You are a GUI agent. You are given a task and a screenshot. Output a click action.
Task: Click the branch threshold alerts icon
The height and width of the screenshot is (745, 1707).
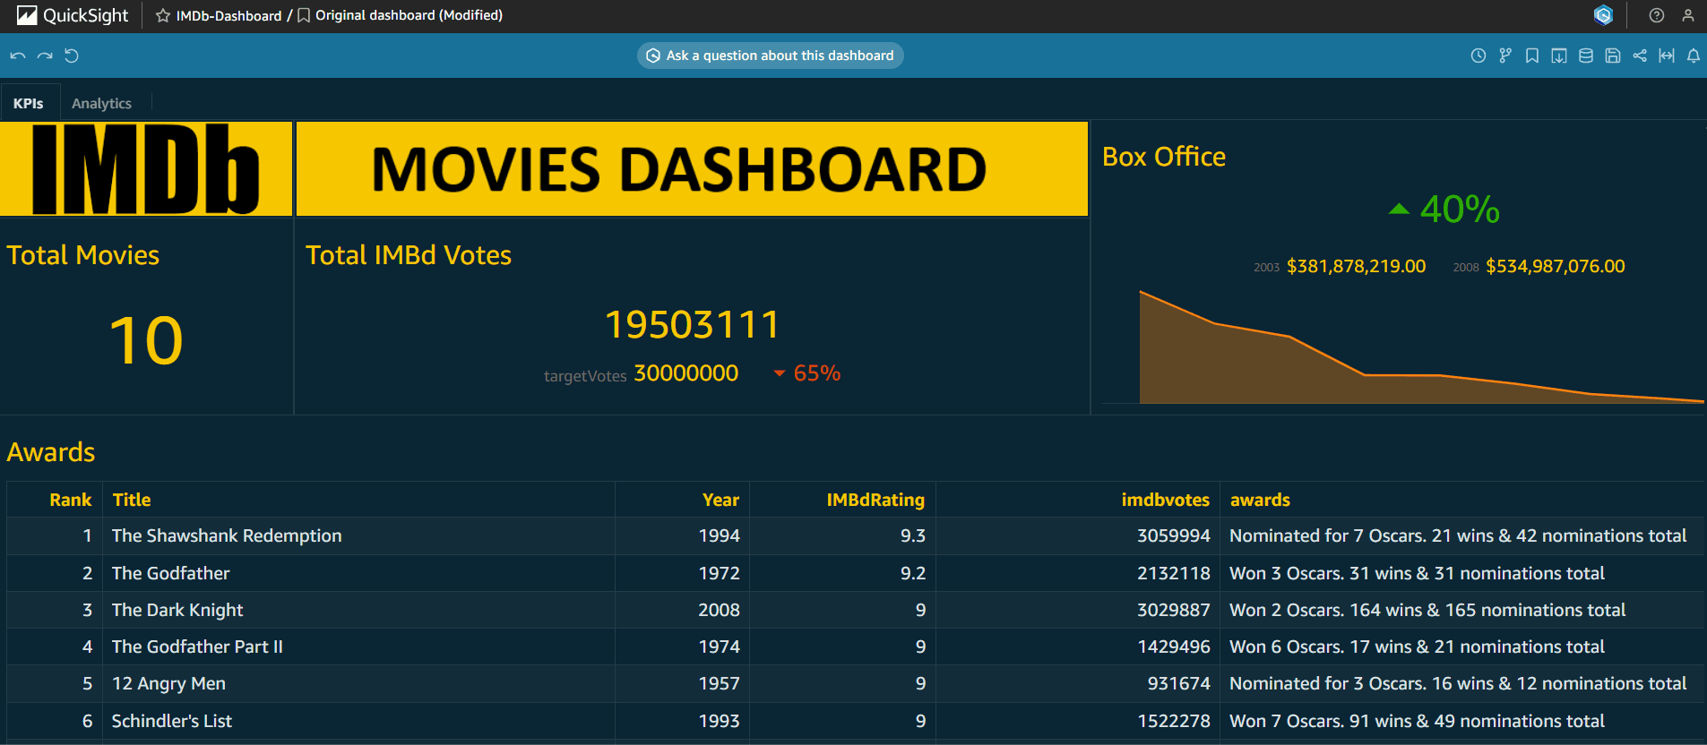1505,56
